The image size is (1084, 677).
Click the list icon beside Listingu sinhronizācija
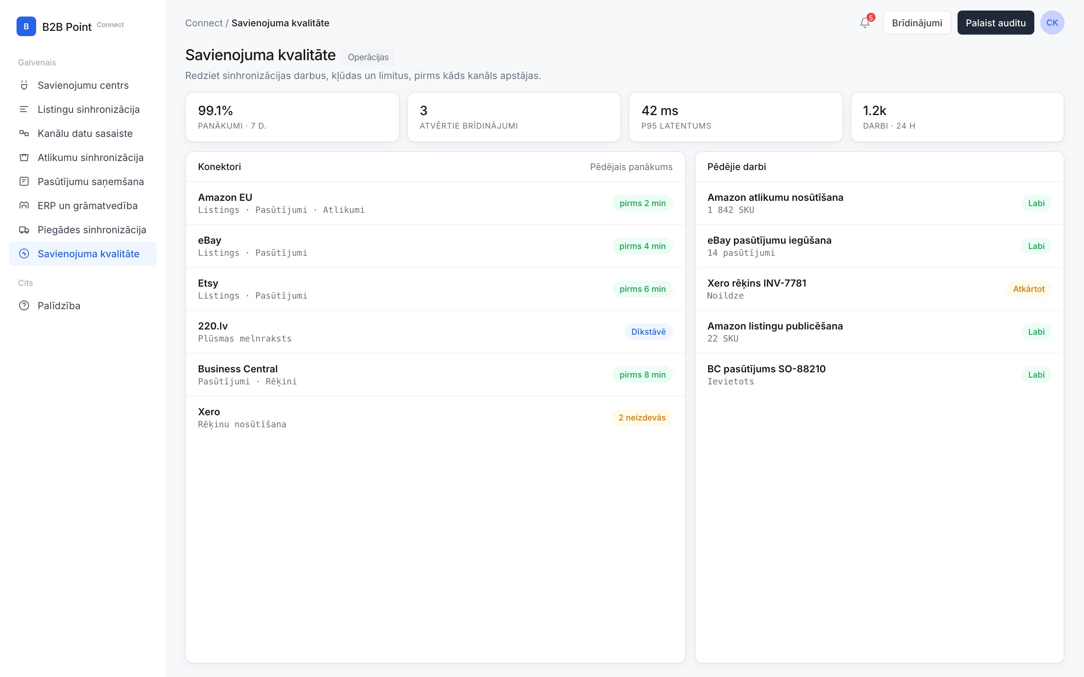[24, 109]
